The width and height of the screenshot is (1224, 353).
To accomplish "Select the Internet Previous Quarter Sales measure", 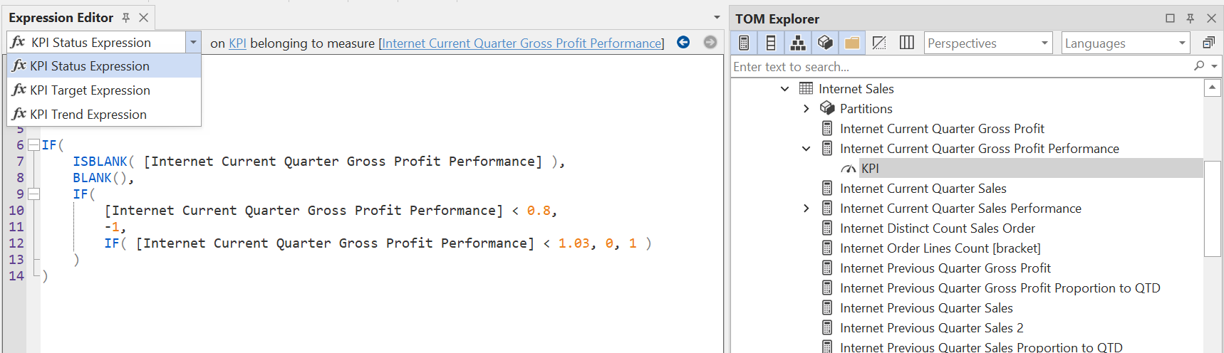I will [925, 308].
